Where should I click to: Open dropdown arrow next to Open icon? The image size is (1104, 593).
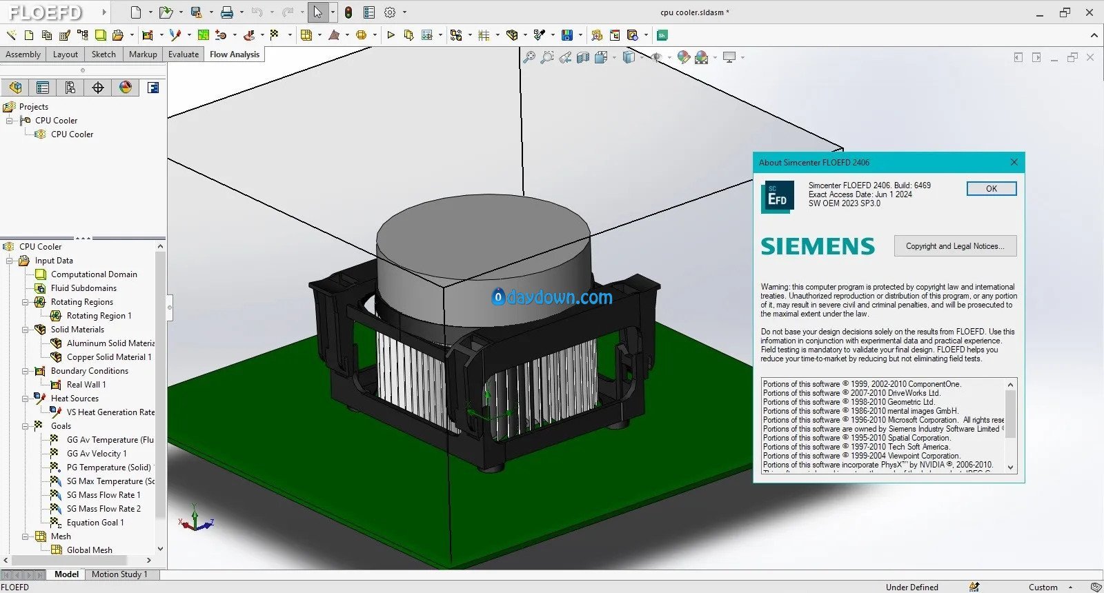[181, 12]
